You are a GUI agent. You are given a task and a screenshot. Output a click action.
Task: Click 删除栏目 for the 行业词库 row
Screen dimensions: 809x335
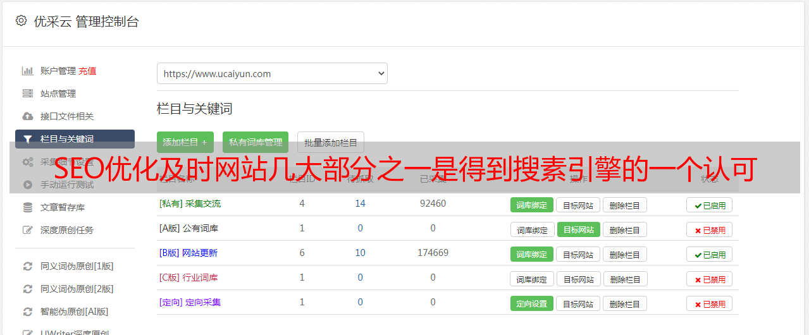point(624,279)
